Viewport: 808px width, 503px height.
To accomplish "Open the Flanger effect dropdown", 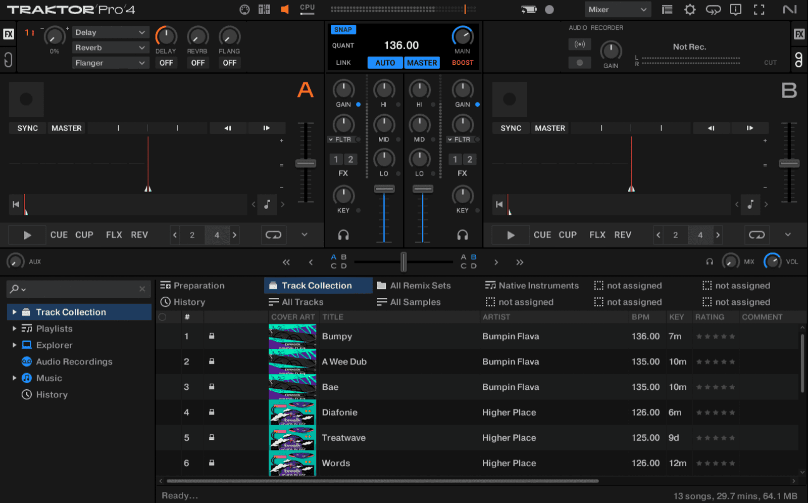I will tap(111, 63).
